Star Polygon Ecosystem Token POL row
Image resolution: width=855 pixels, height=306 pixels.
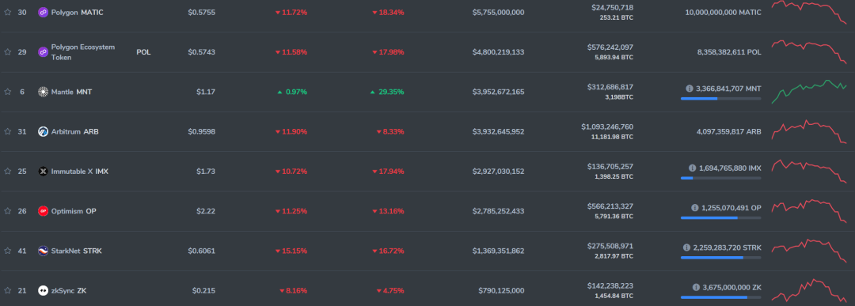pyautogui.click(x=8, y=51)
